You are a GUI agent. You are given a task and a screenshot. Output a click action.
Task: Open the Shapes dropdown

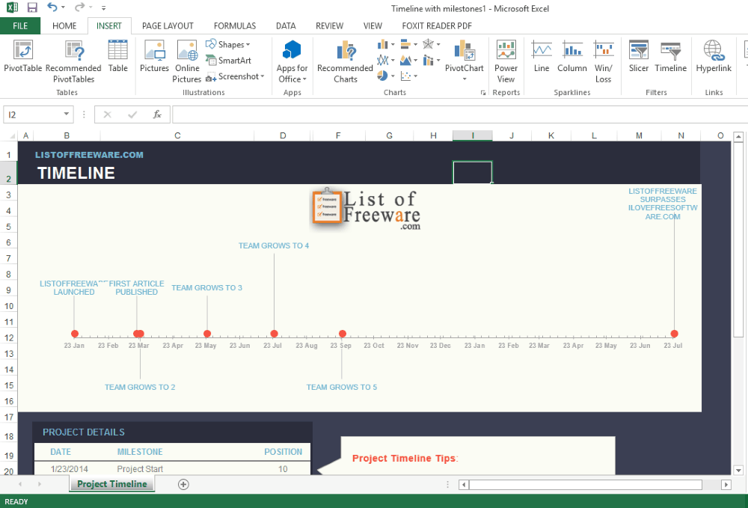pos(228,44)
